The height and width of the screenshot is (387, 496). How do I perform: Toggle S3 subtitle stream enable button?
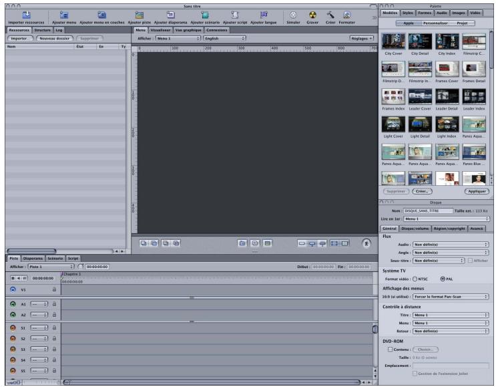coord(13,350)
